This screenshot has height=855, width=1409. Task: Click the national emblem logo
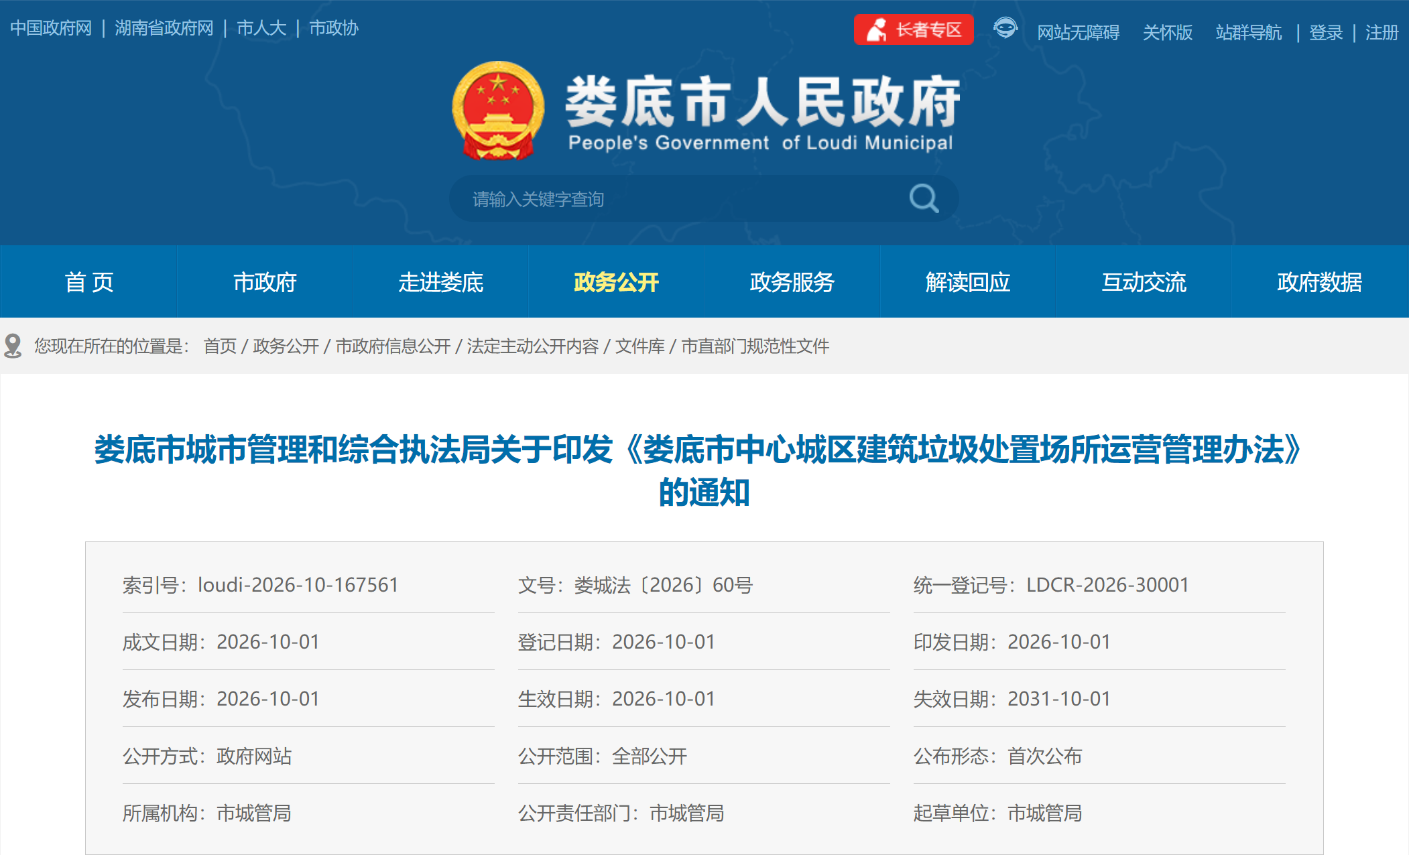coord(497,111)
